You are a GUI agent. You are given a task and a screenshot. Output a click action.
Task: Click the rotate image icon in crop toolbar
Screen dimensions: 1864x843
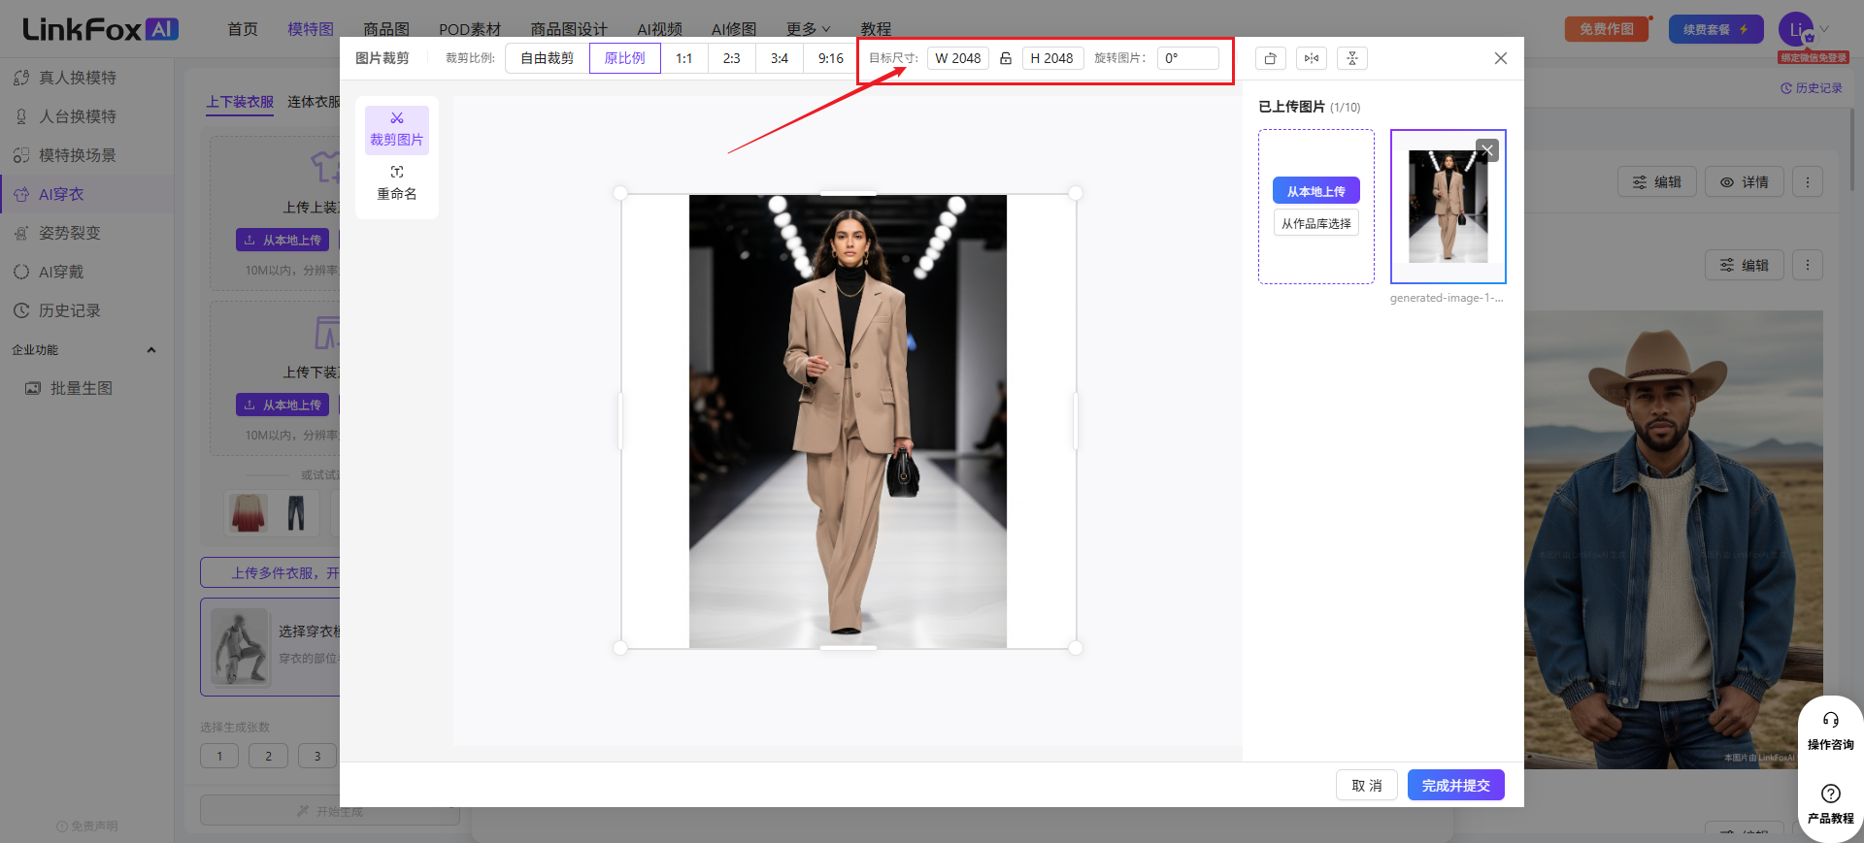[1270, 58]
